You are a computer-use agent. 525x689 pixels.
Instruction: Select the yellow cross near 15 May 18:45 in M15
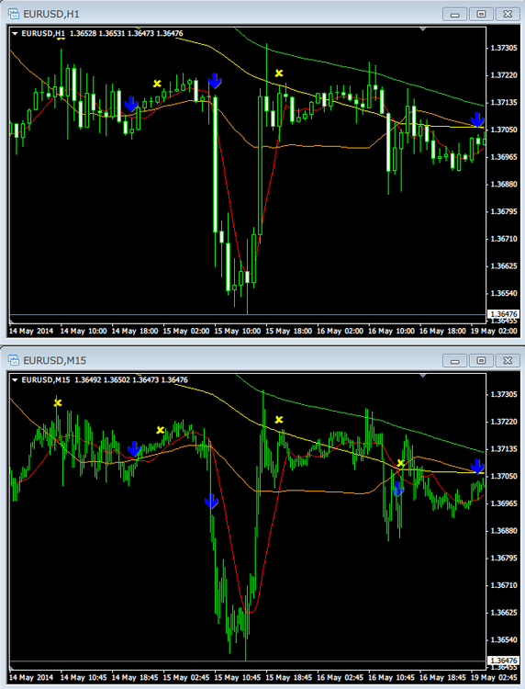click(x=279, y=420)
